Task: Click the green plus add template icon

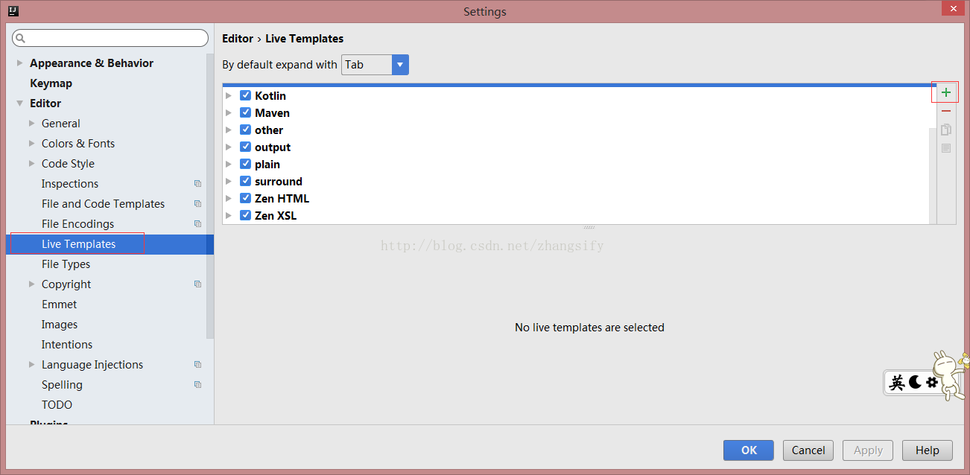Action: tap(946, 93)
